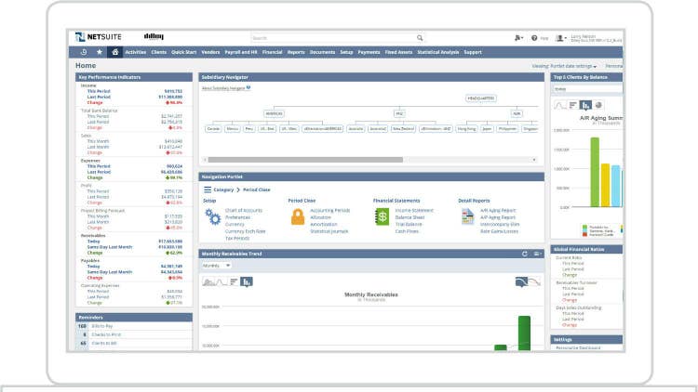Screen dimensions: 698x392
Task: Switch Monthly Receivables chart to horizontal bar view
Action: coord(234,281)
